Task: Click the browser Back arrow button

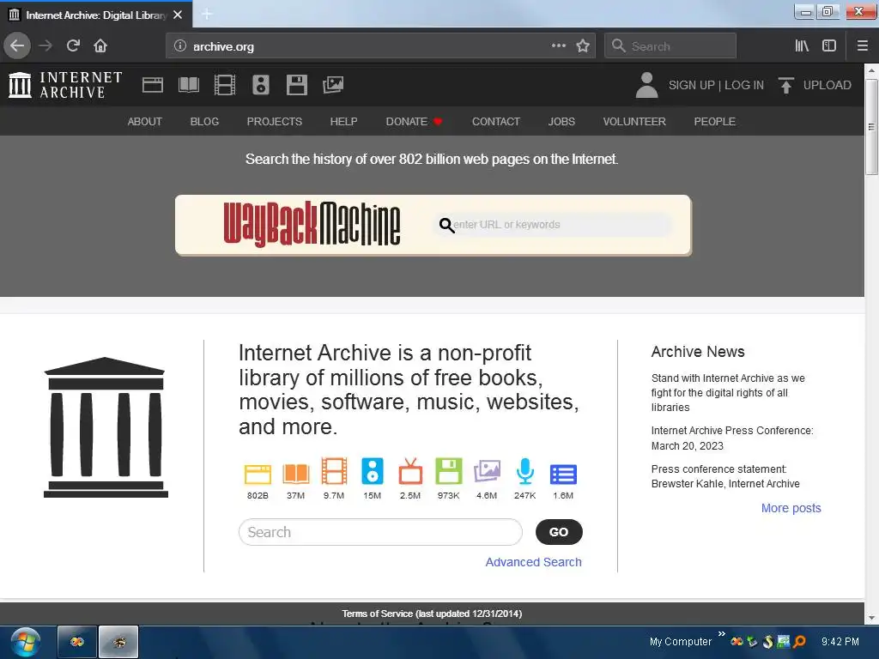Action: point(17,45)
